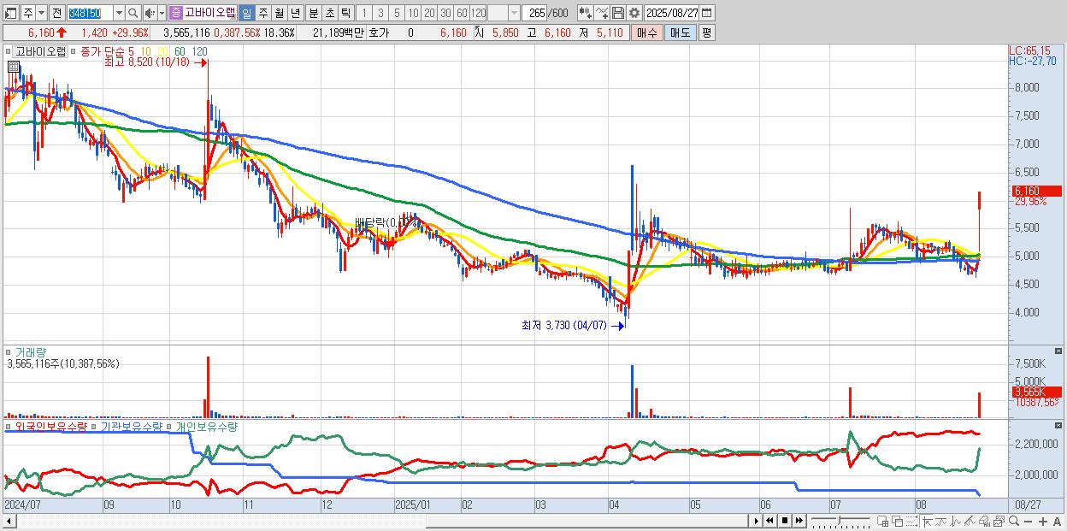Select the 초 second chart period
The height and width of the screenshot is (531, 1067).
pos(330,13)
